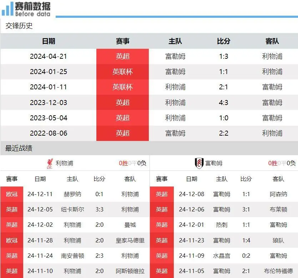Click the 0:1 score against 赫罗纳
Image resolution: width=298 pixels, height=278 pixels.
point(100,194)
